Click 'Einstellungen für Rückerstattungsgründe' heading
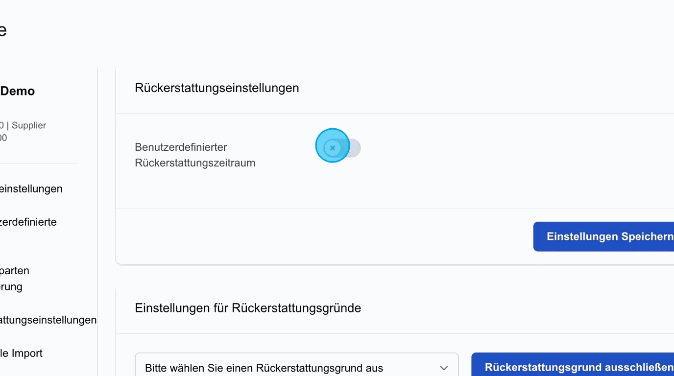This screenshot has width=674, height=376. [x=248, y=308]
